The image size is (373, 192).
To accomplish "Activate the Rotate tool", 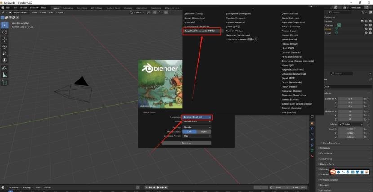I will point(5,47).
